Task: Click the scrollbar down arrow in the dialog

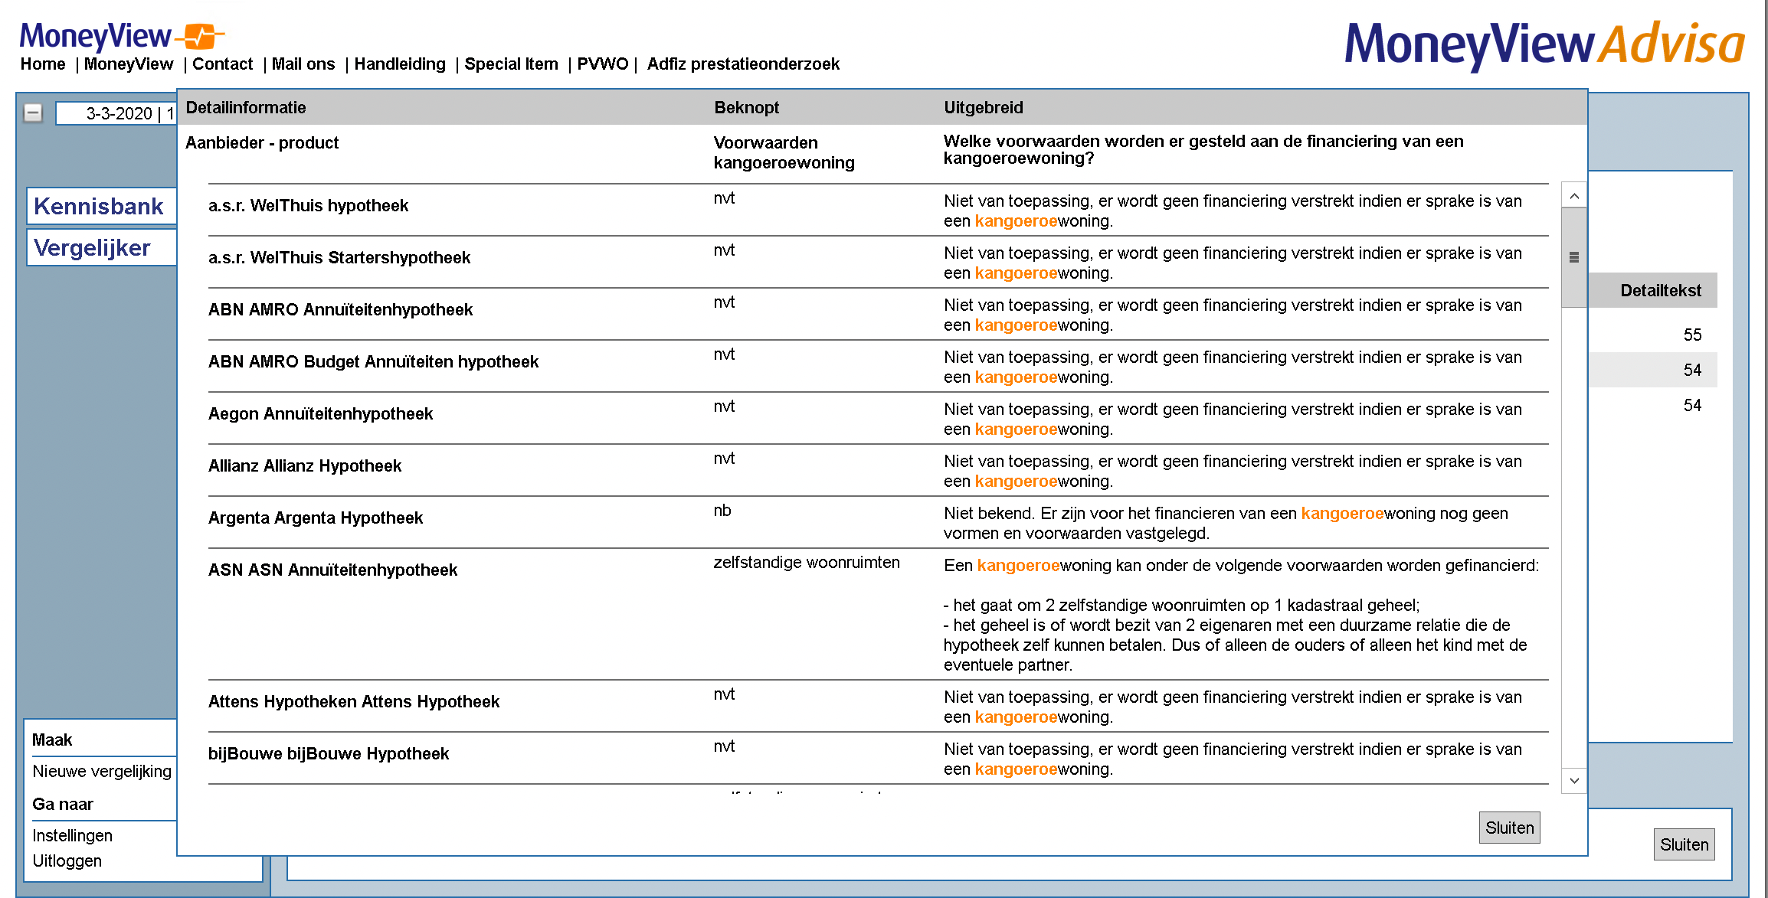Action: [1574, 781]
